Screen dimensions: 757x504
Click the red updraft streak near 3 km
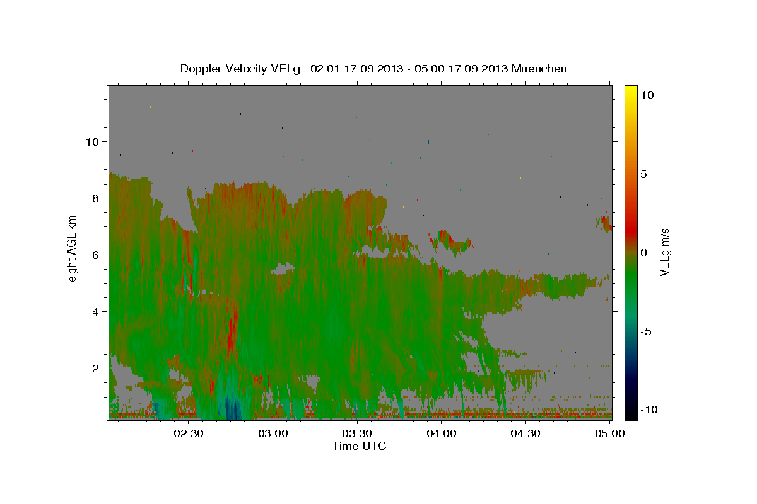(232, 331)
